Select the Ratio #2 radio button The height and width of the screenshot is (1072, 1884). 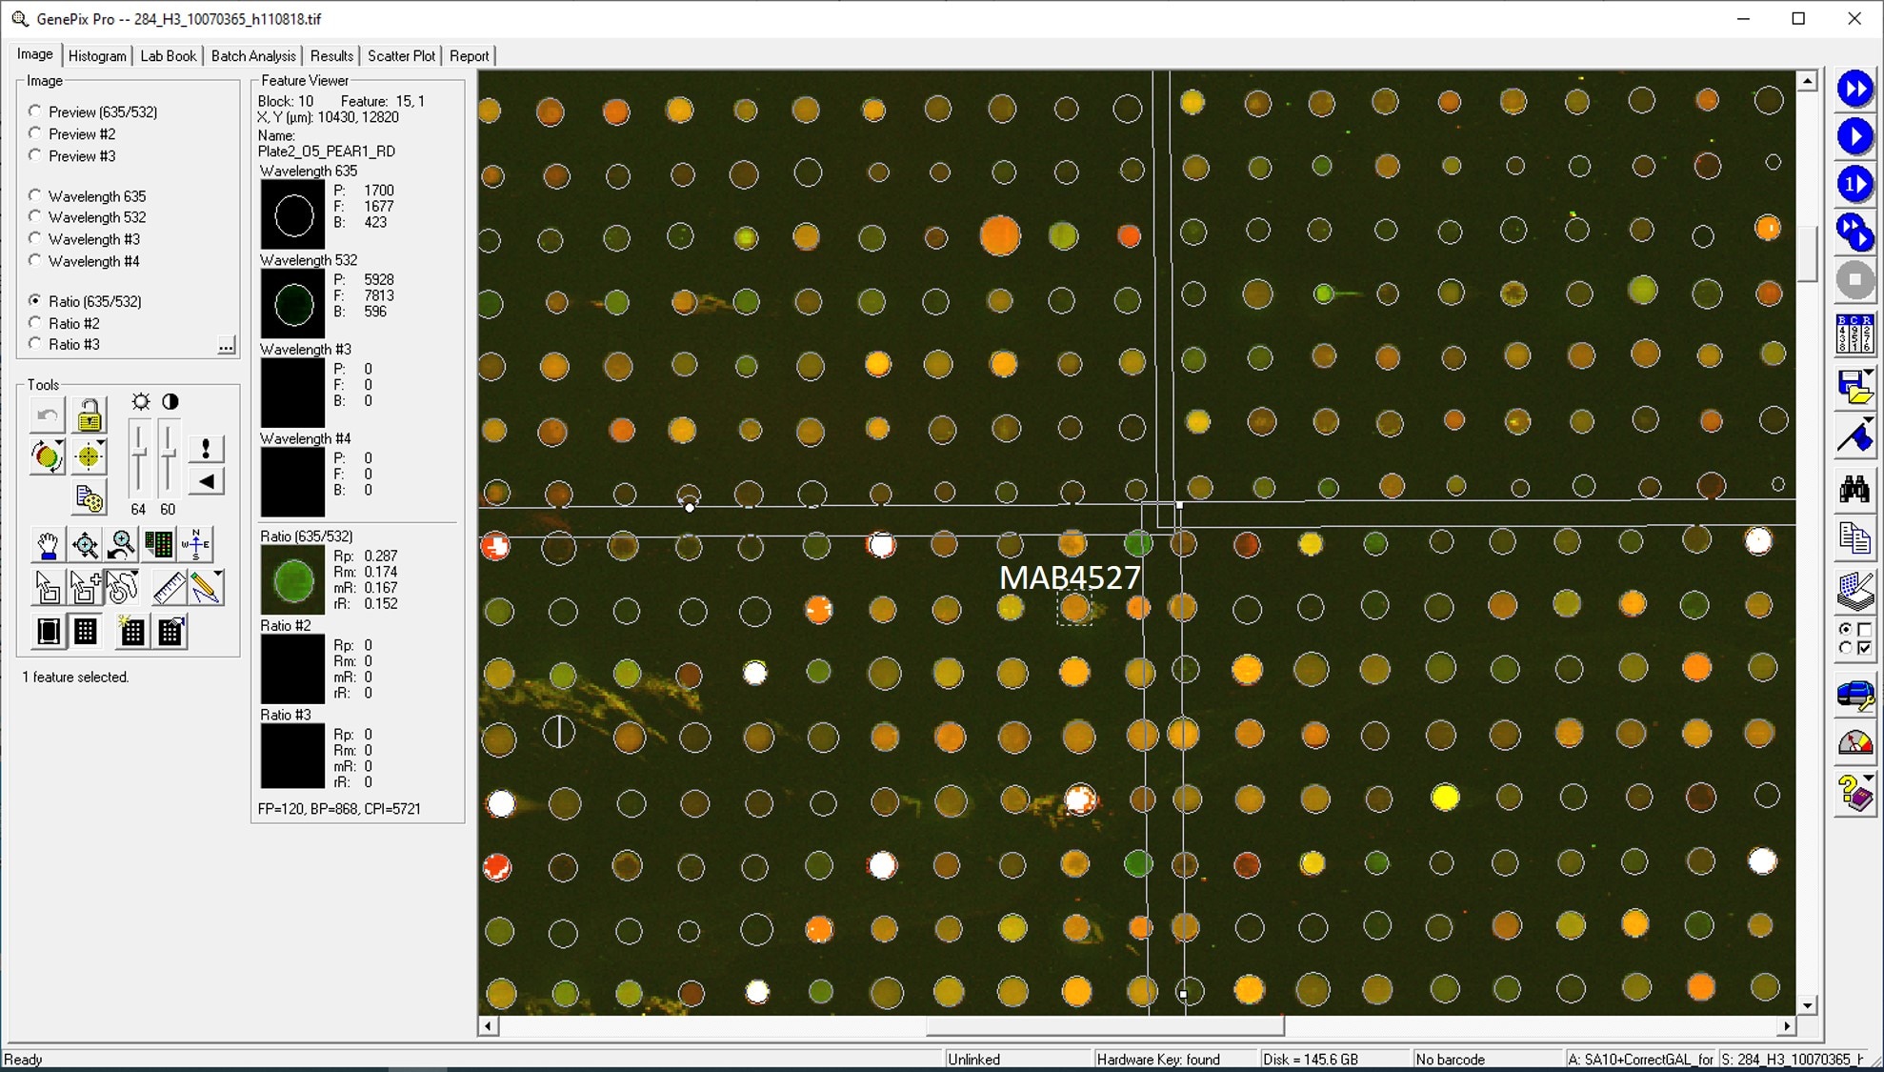(x=35, y=323)
